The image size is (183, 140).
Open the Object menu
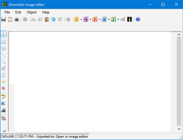coord(32,12)
